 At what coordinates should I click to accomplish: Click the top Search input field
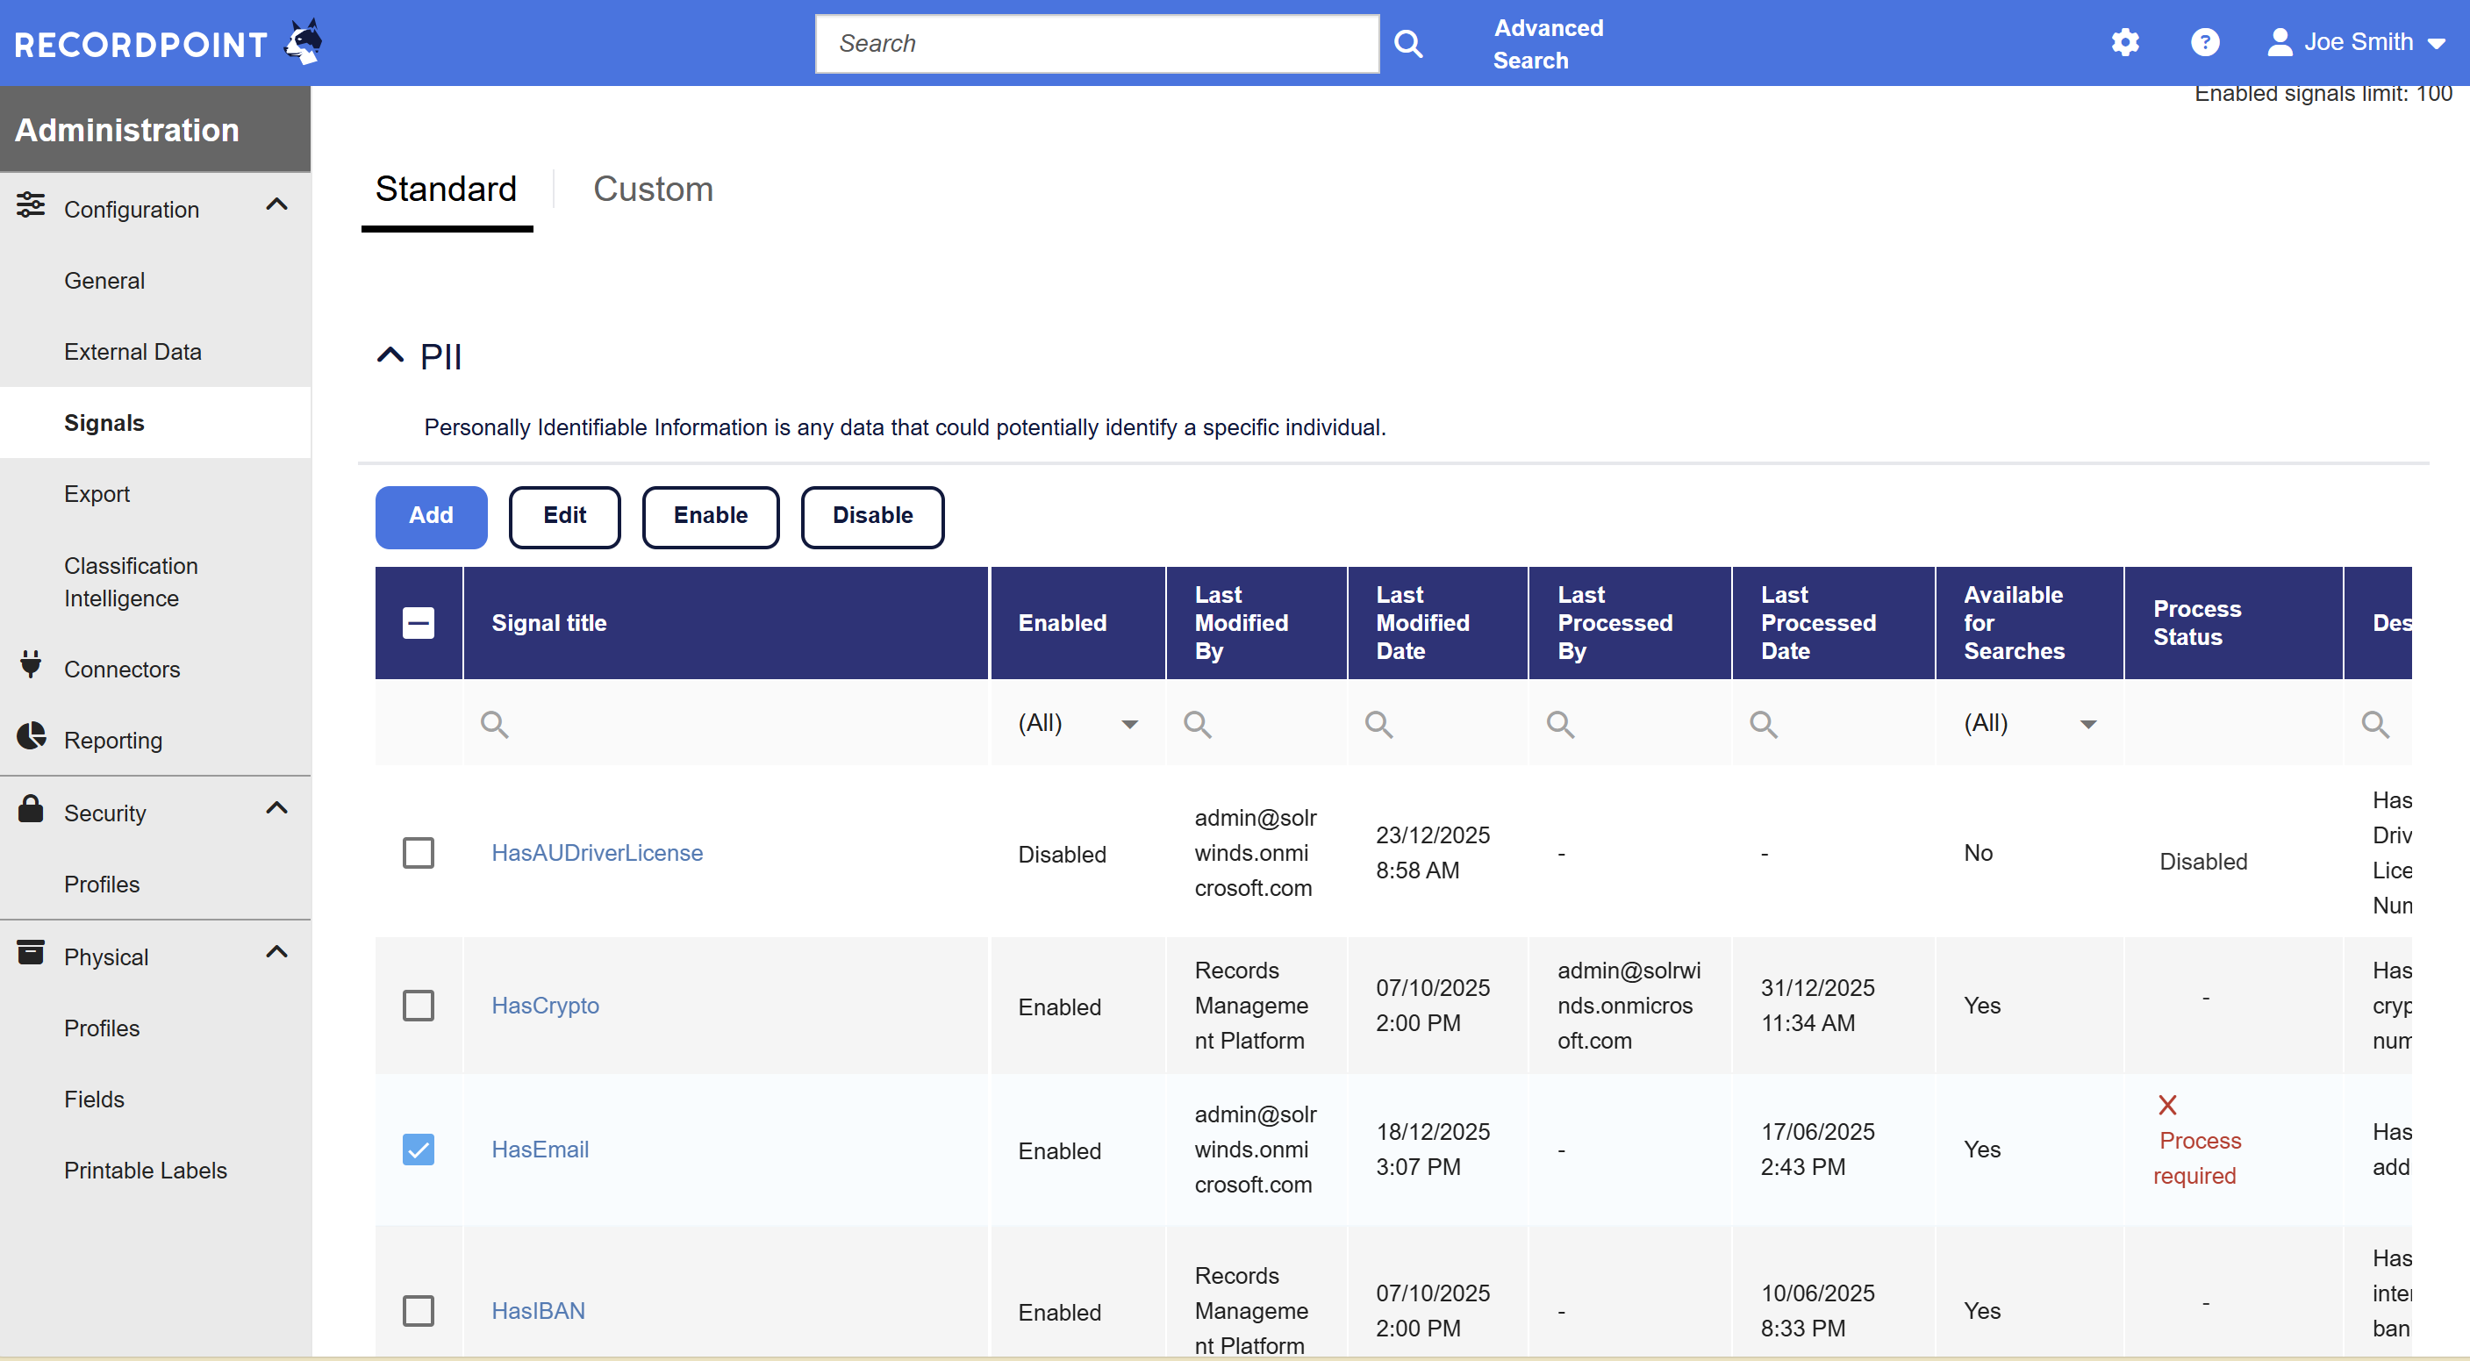(1096, 43)
